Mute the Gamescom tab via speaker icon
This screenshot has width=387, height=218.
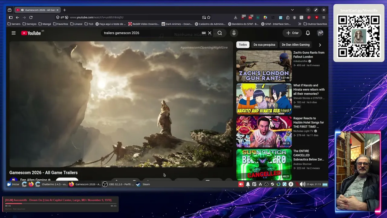[x=22, y=10]
